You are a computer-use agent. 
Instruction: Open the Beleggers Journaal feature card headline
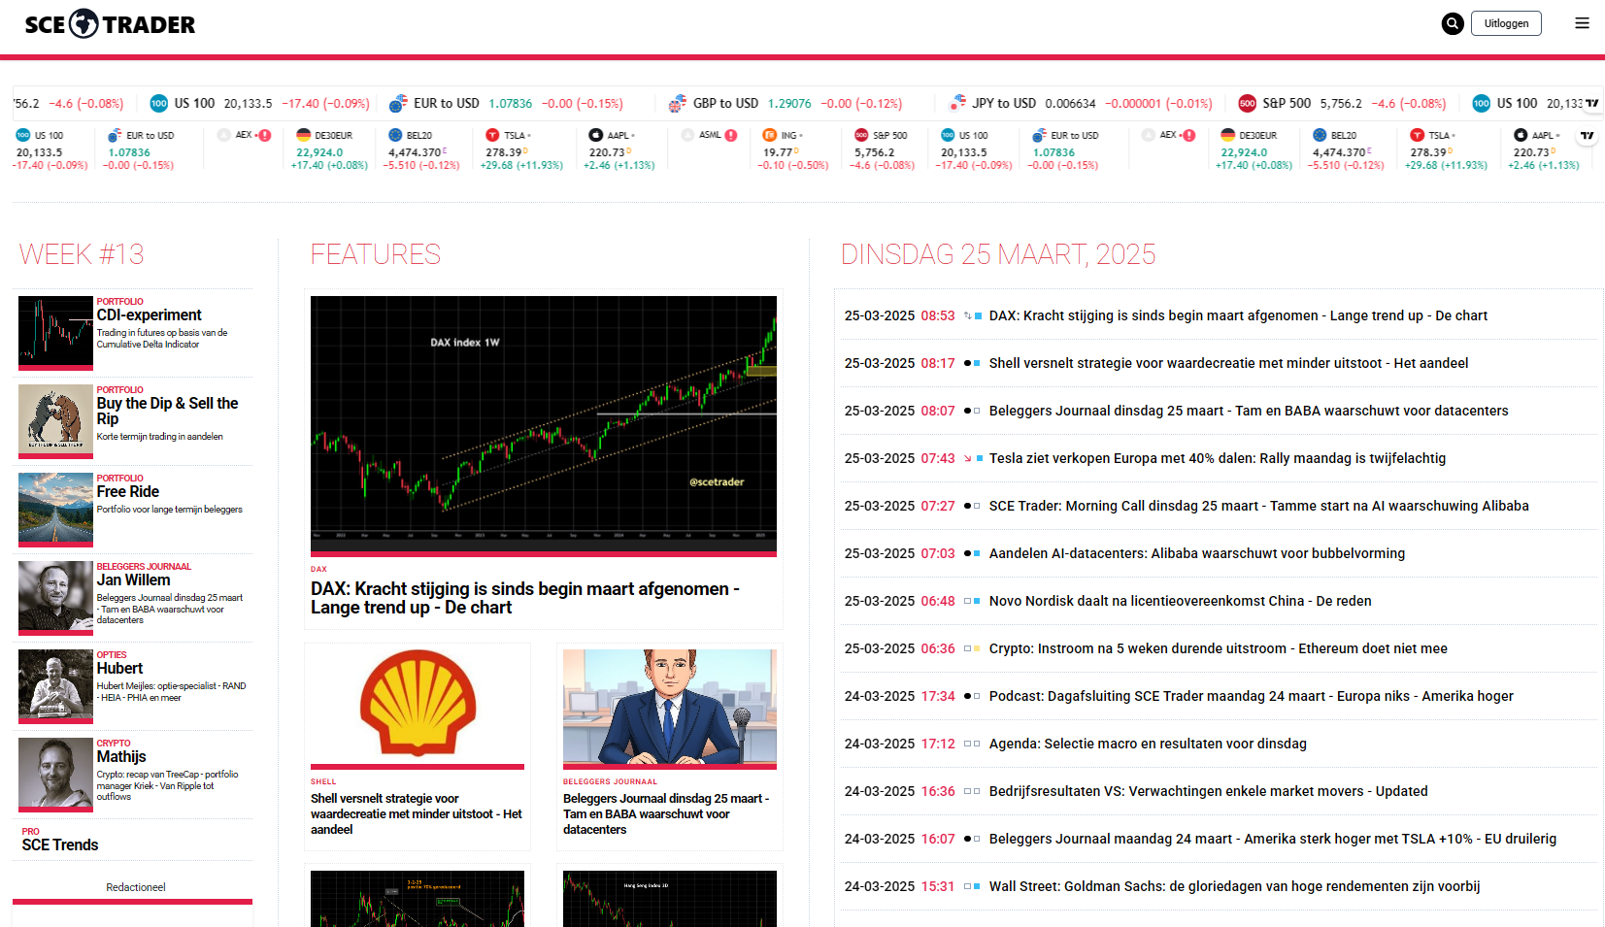click(x=666, y=814)
